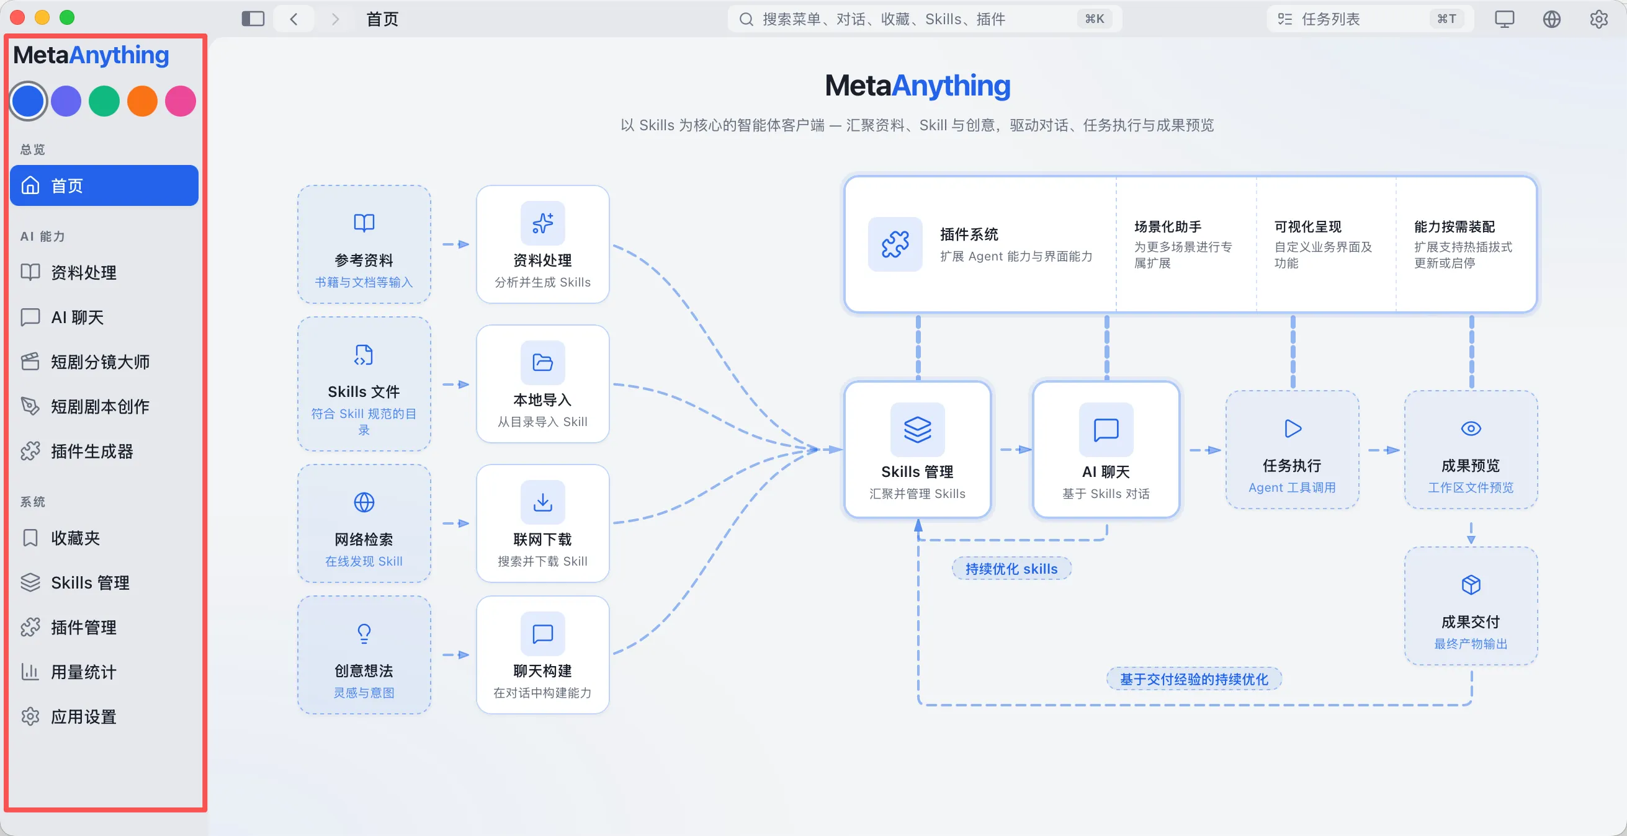The height and width of the screenshot is (836, 1627).
Task: Open 用量统计 in the sidebar
Action: point(104,672)
